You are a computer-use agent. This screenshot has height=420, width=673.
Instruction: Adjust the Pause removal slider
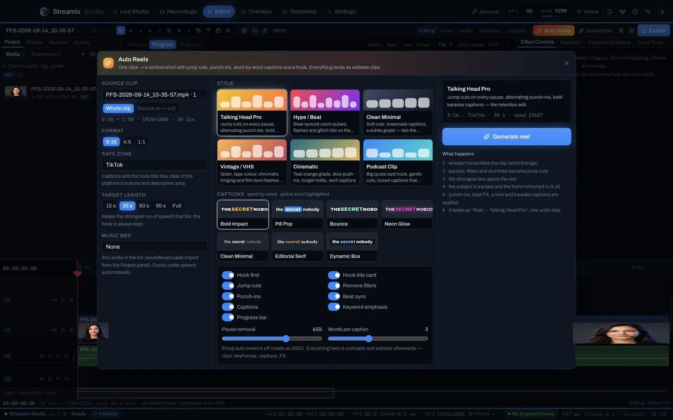[272, 339]
